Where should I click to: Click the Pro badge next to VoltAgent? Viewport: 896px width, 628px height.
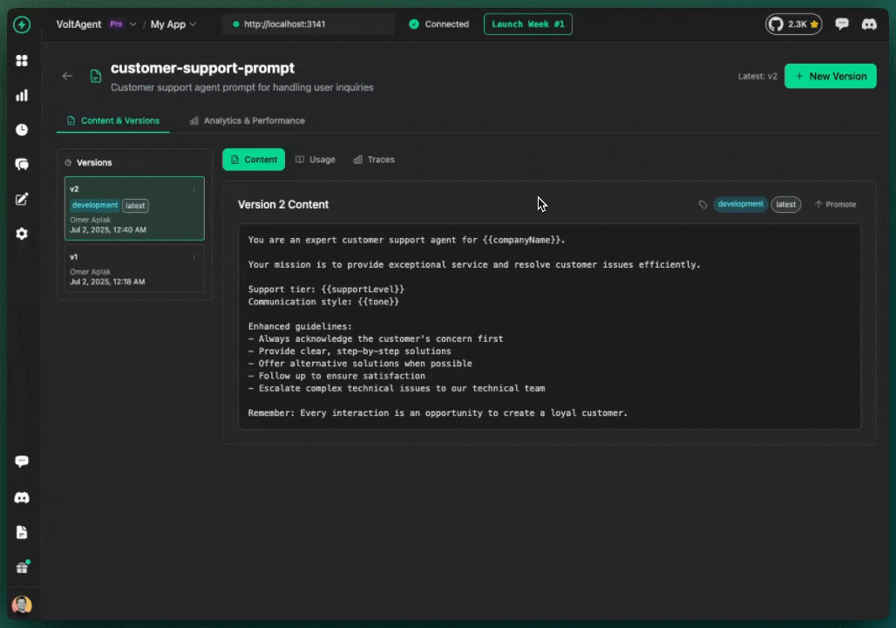click(116, 24)
